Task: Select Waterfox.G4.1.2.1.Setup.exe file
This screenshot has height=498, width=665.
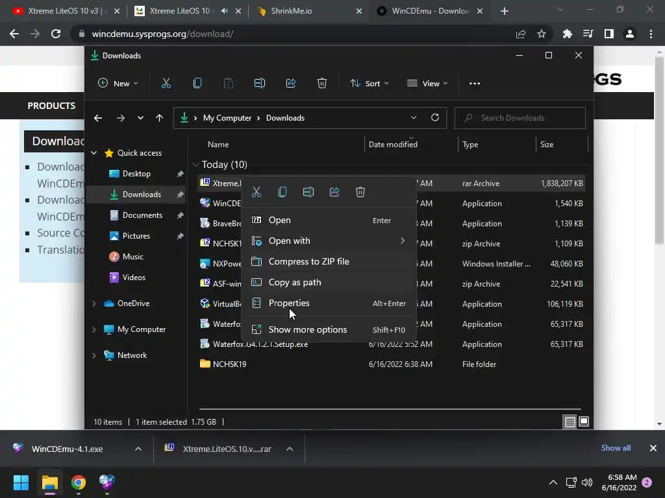Action: (392, 344)
